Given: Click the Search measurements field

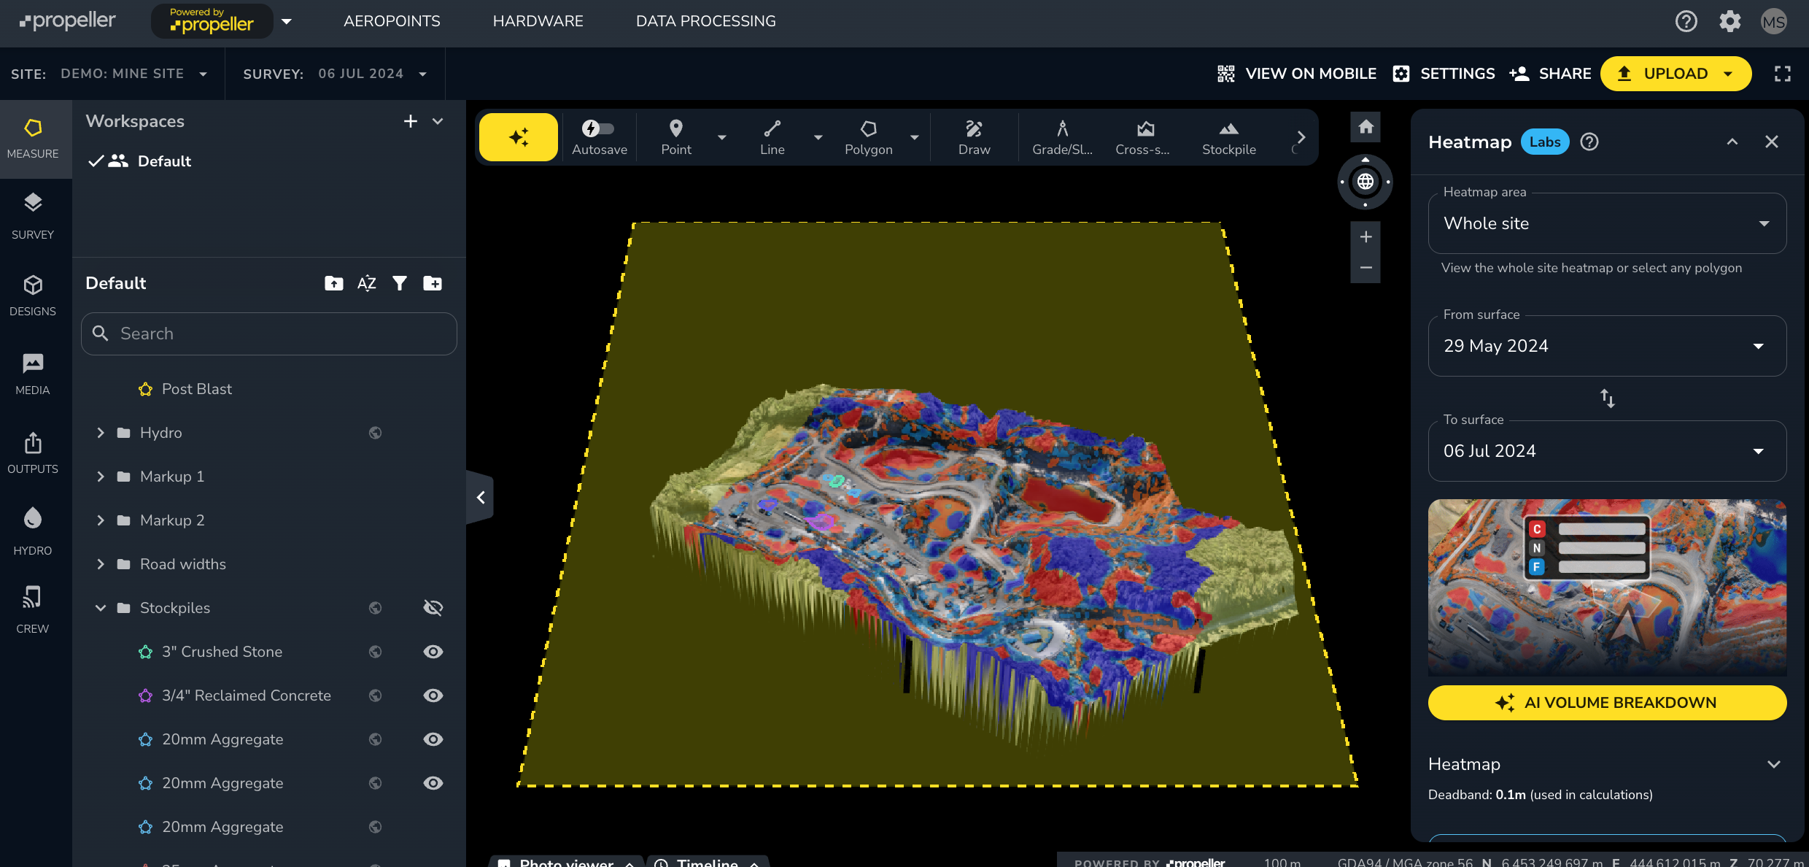Looking at the screenshot, I should click(x=269, y=334).
